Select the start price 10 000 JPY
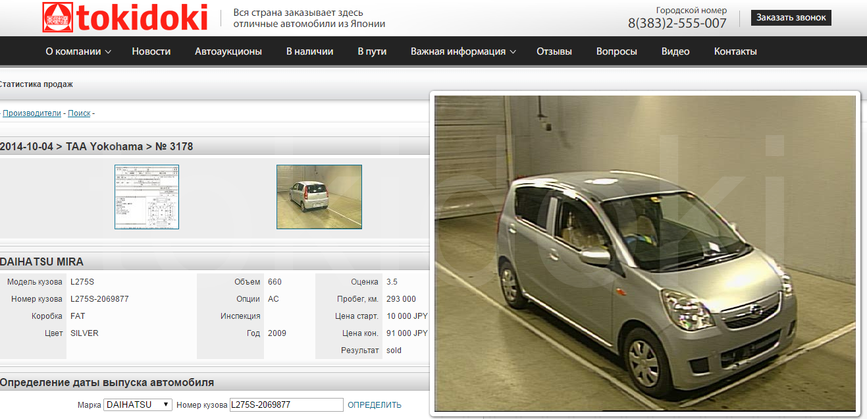This screenshot has height=419, width=867. click(407, 316)
